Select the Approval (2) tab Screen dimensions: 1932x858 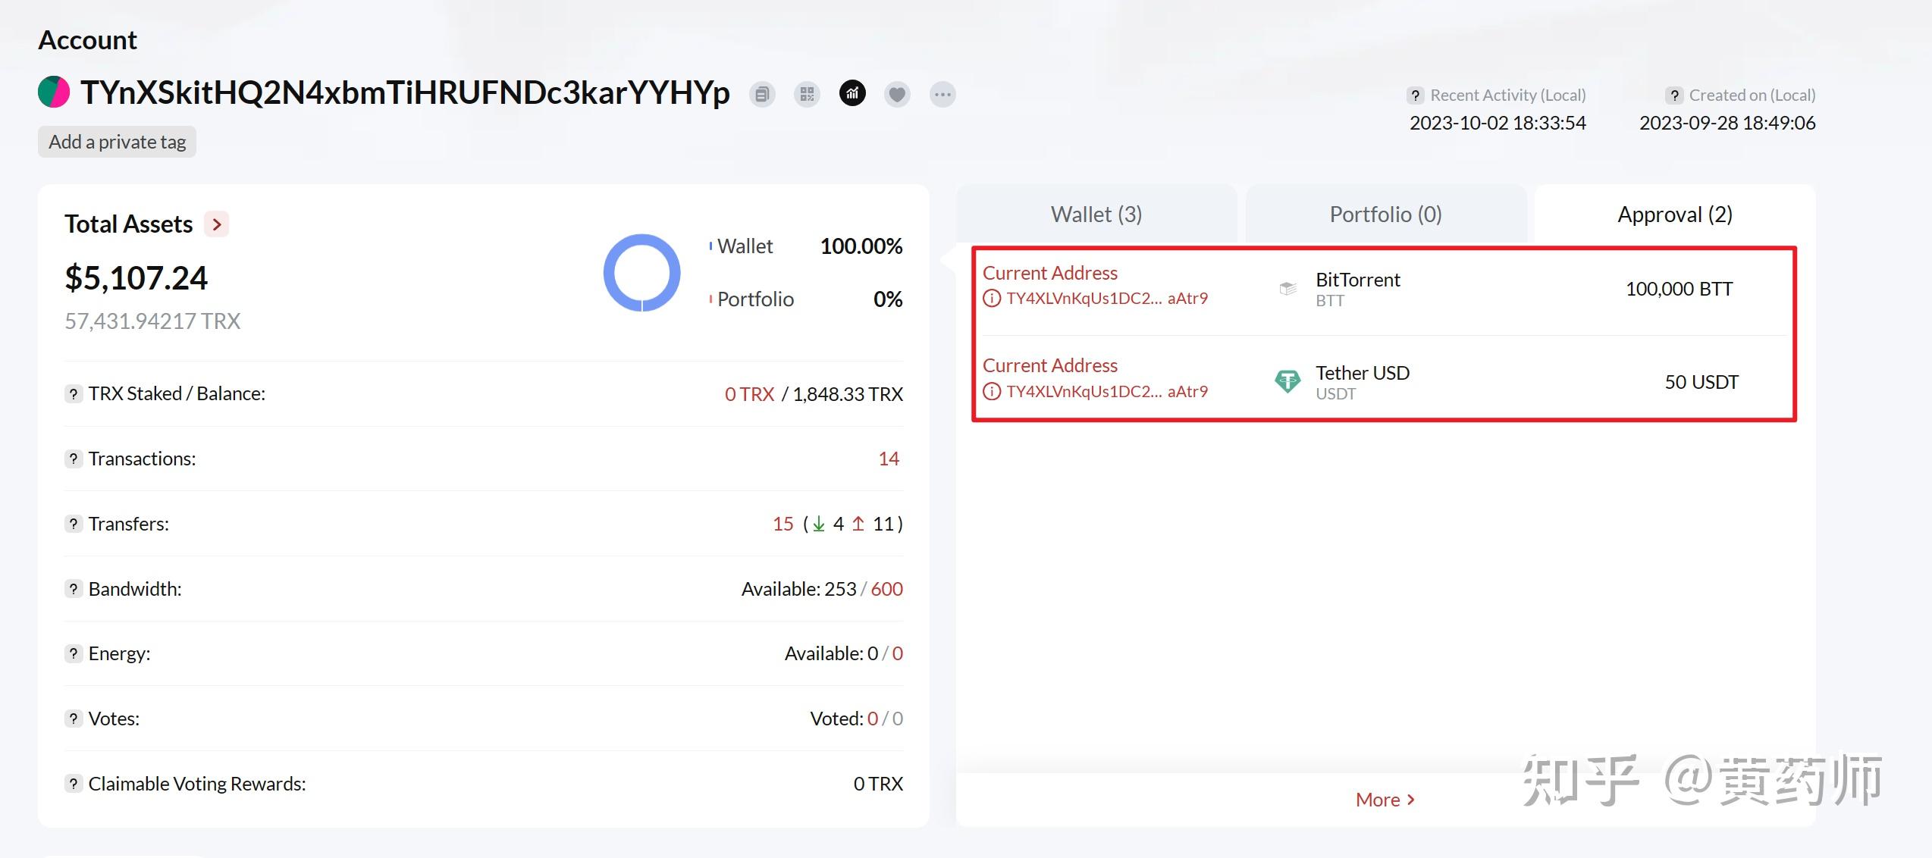tap(1675, 214)
